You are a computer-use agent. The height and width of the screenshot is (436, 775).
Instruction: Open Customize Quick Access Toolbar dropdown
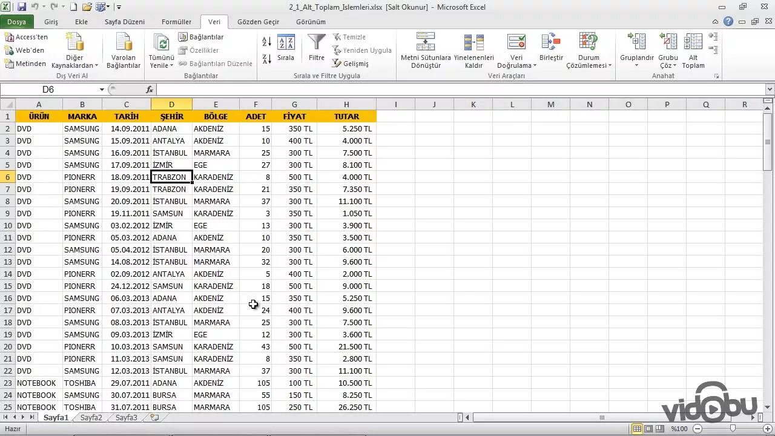119,7
